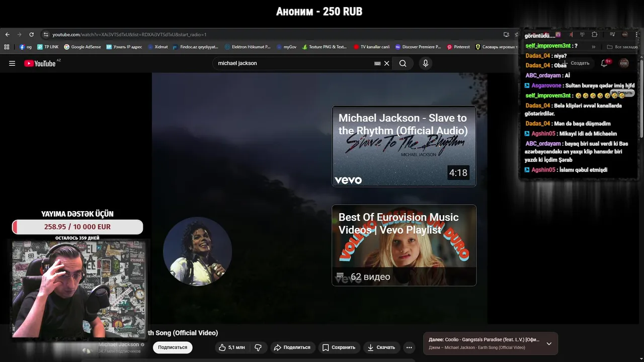The width and height of the screenshot is (644, 362).
Task: Open the Texture PNG bookmark
Action: tap(325, 47)
